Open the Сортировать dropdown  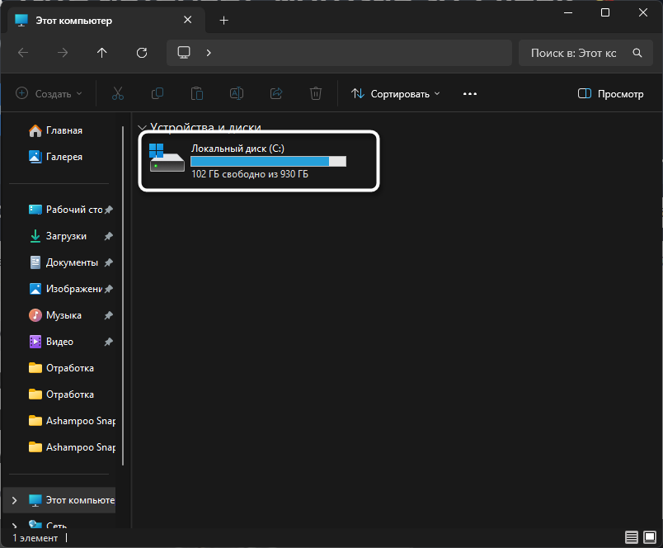[x=396, y=94]
